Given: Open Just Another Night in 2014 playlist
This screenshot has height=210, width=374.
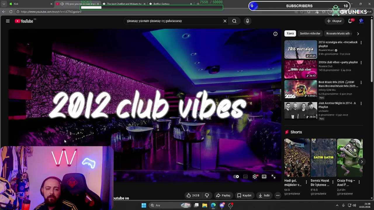Looking at the screenshot, I should [337, 105].
